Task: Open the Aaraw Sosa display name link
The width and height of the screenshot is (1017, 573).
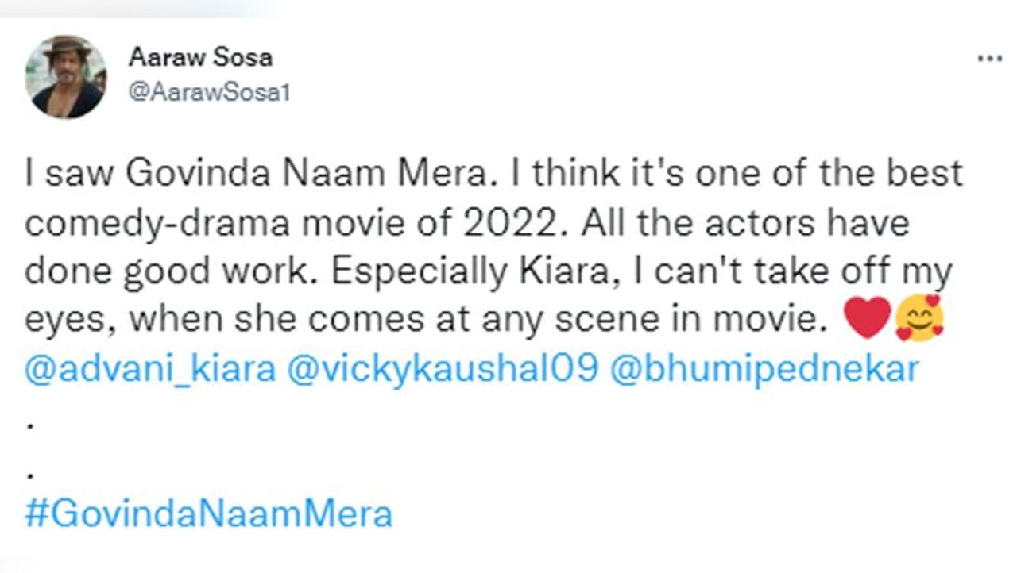Action: pos(199,57)
